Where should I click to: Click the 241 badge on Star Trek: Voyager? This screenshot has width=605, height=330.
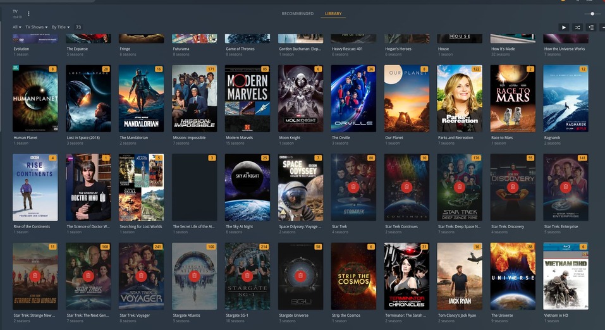[158, 247]
